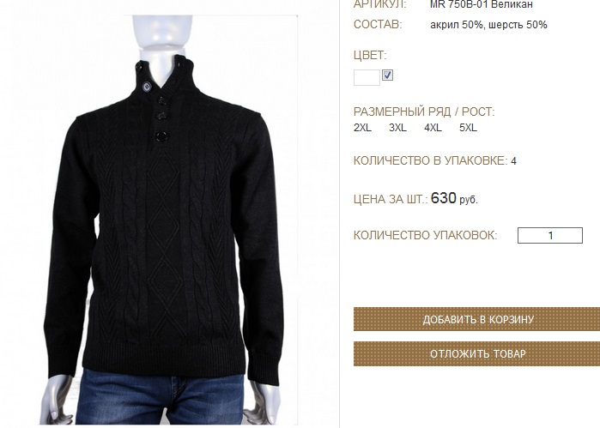Tick the color selection checkbox

[387, 75]
